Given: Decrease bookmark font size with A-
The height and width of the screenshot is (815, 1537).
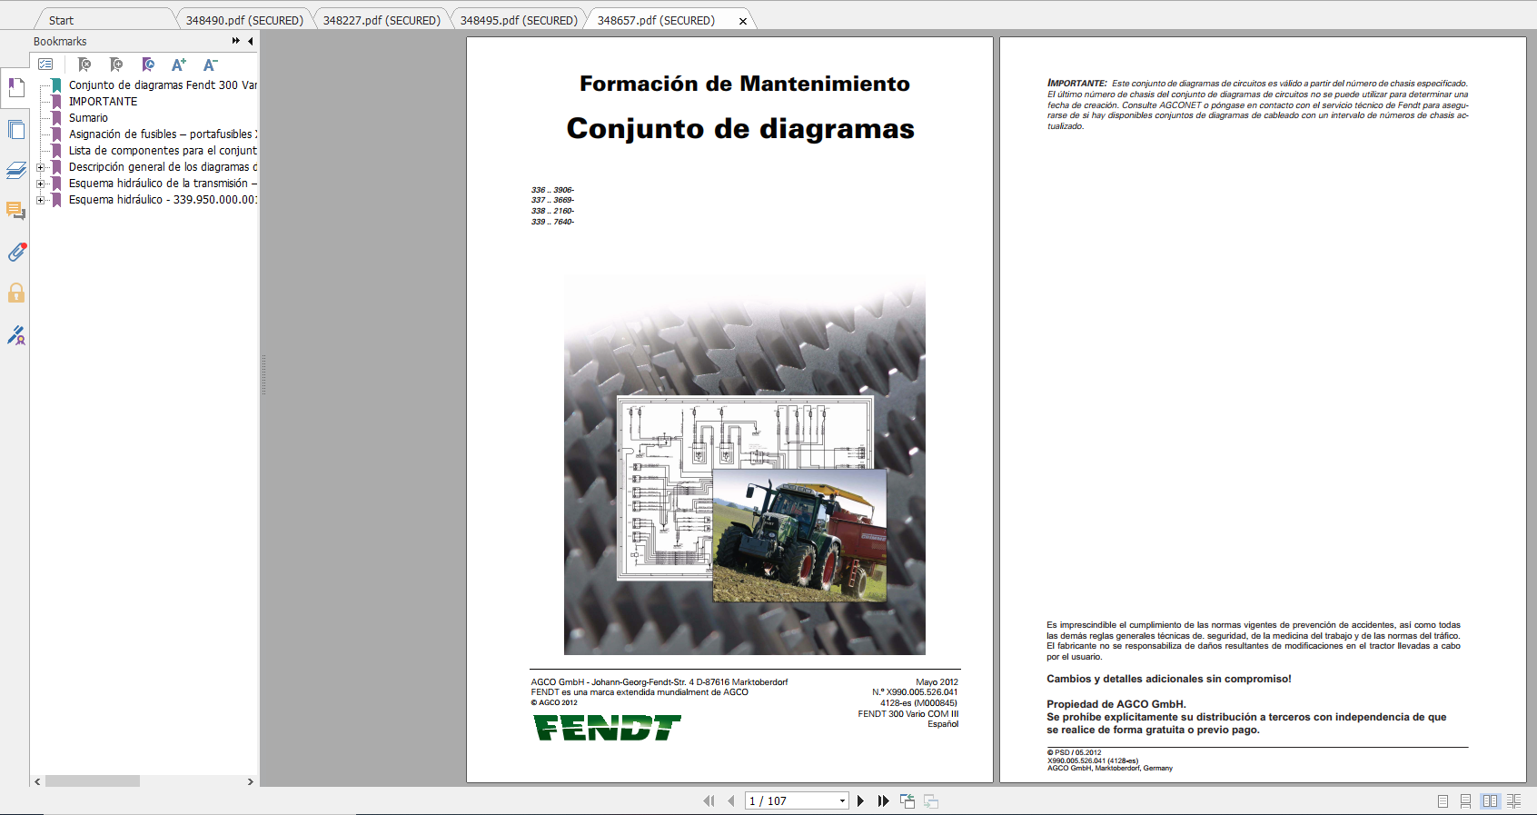Looking at the screenshot, I should tap(210, 65).
